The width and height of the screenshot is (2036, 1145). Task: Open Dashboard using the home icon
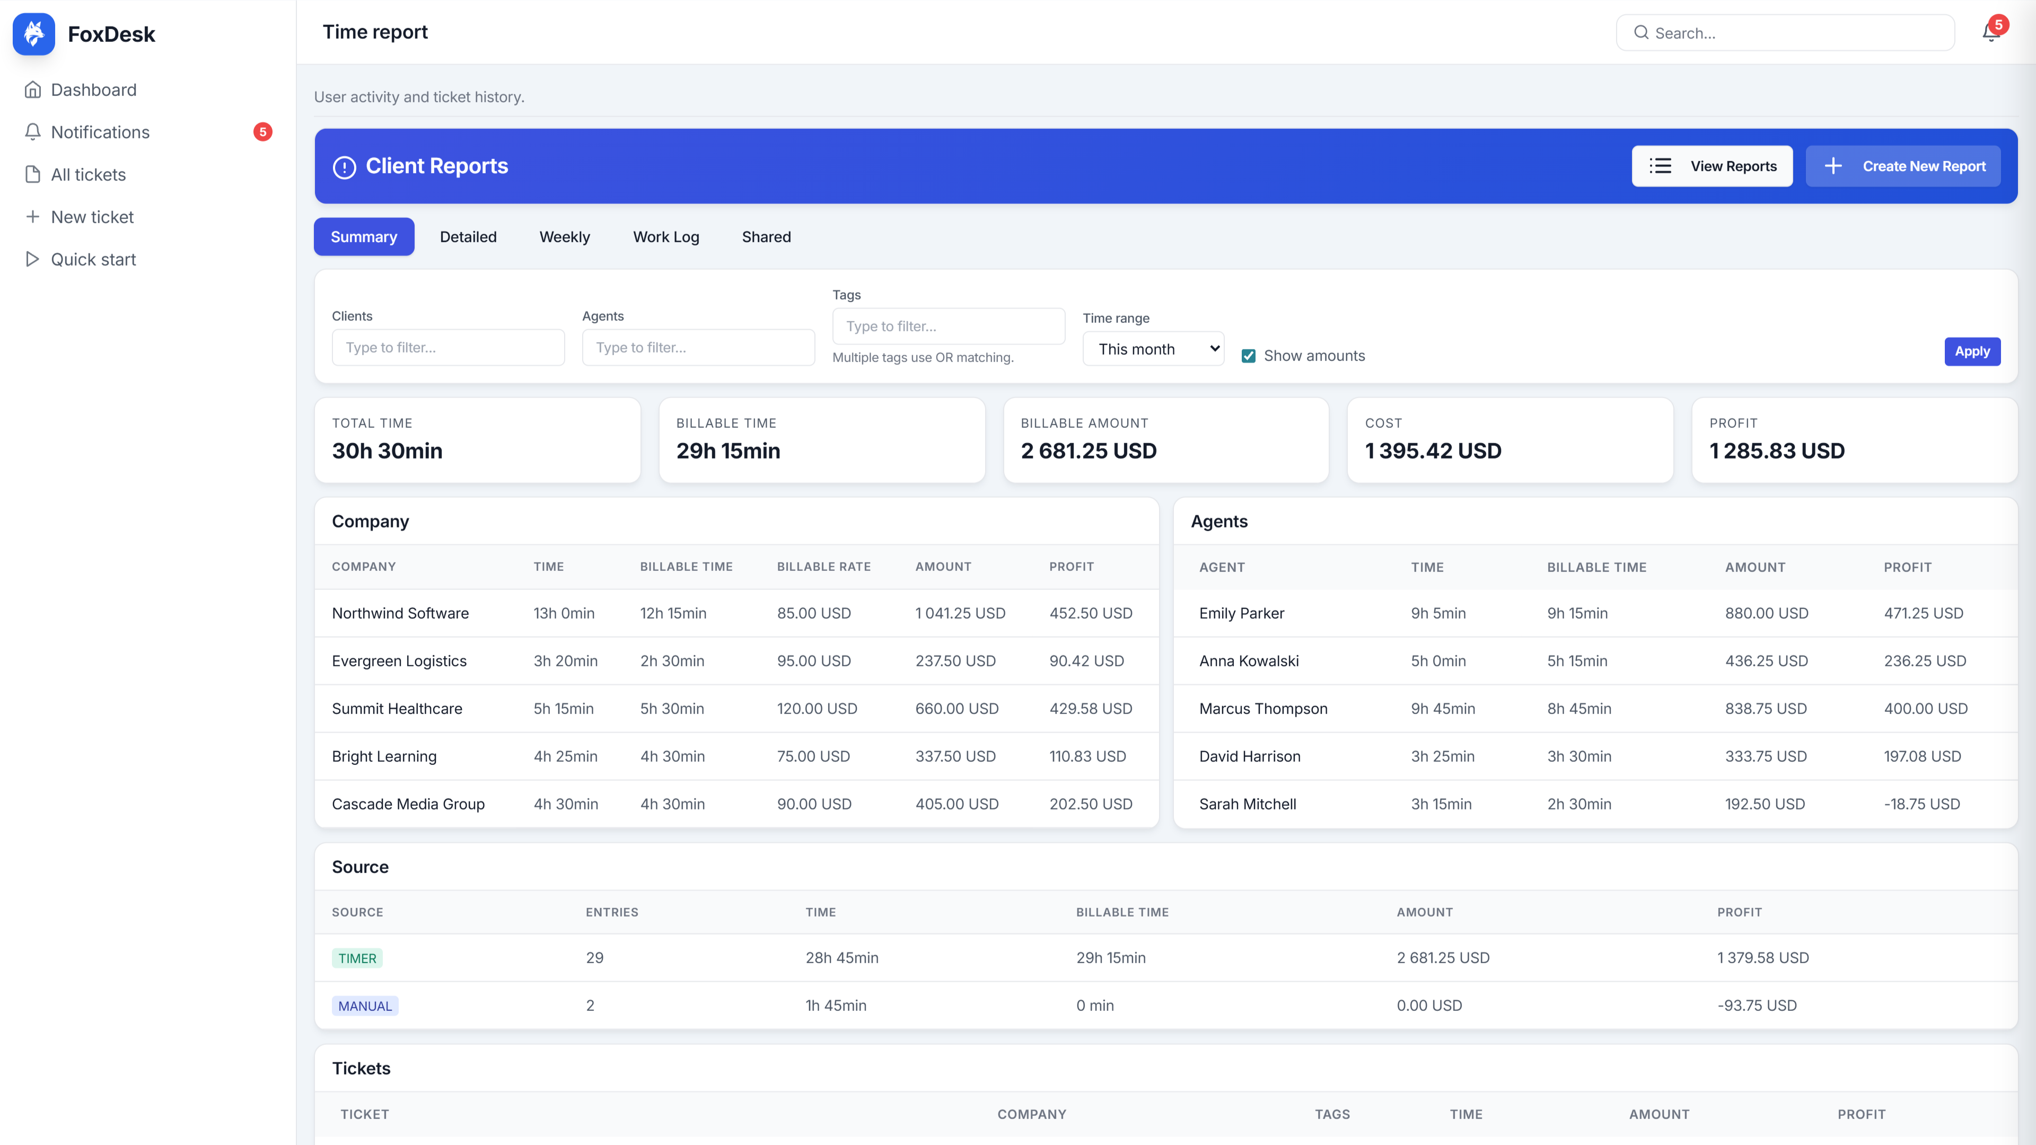[x=32, y=89]
